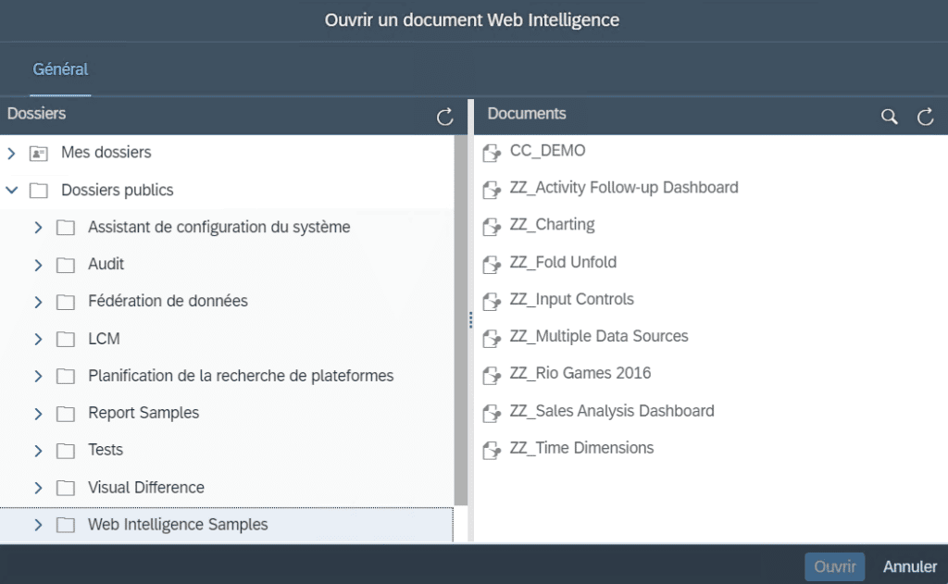Click the dotted splitter handle between panels
Image resolution: width=948 pixels, height=584 pixels.
click(470, 320)
